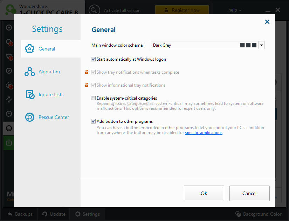
Task: Select the Algorithm nodes icon
Action: point(30,72)
